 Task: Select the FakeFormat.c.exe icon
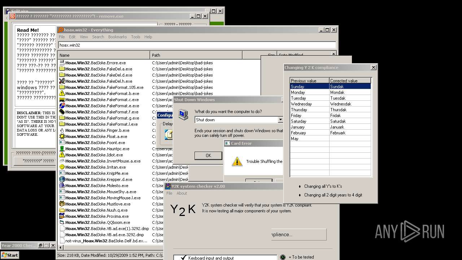tap(62, 100)
